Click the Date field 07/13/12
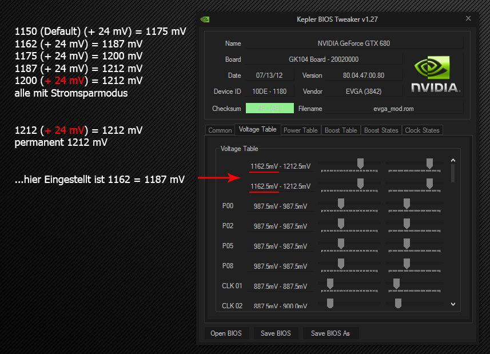490x354 pixels. pos(269,75)
